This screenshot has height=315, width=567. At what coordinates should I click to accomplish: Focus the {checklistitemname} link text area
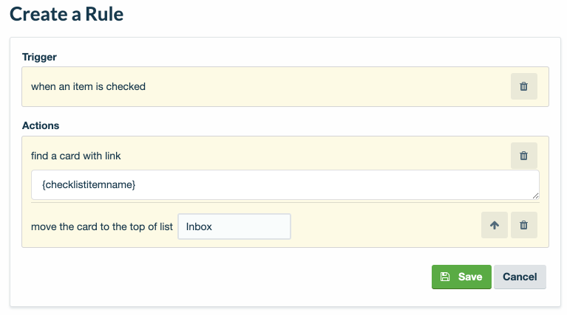pyautogui.click(x=285, y=184)
